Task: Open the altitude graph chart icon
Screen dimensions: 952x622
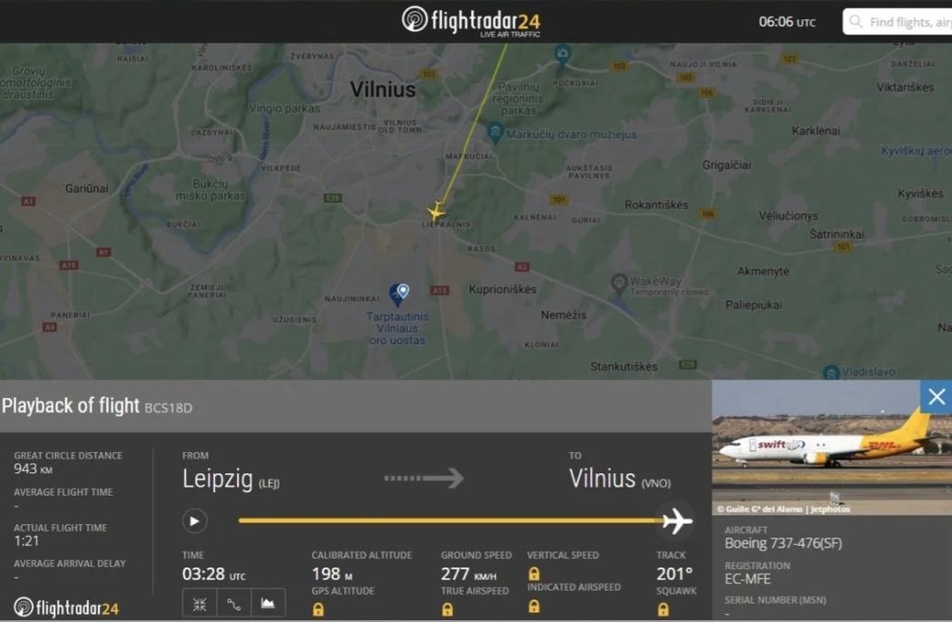Action: coord(268,605)
